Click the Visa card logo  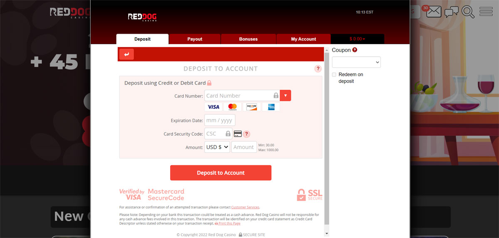tap(213, 107)
